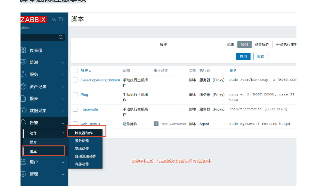Click the 数据采集 data collection icon

23,110
